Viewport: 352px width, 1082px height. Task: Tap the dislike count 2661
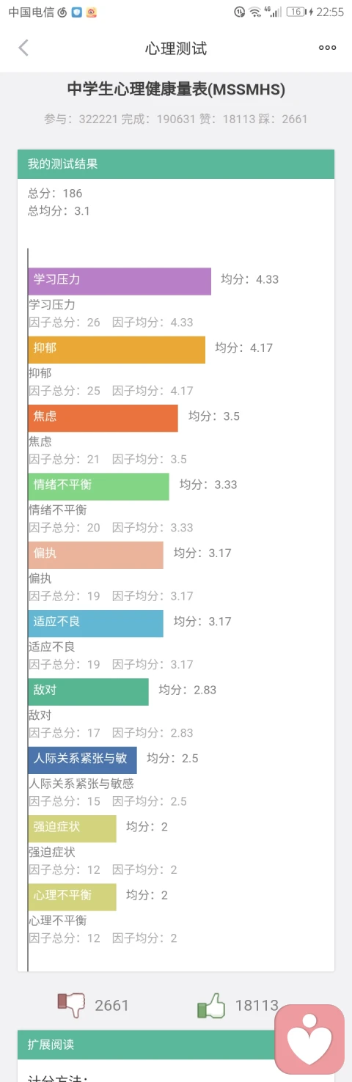click(112, 1006)
